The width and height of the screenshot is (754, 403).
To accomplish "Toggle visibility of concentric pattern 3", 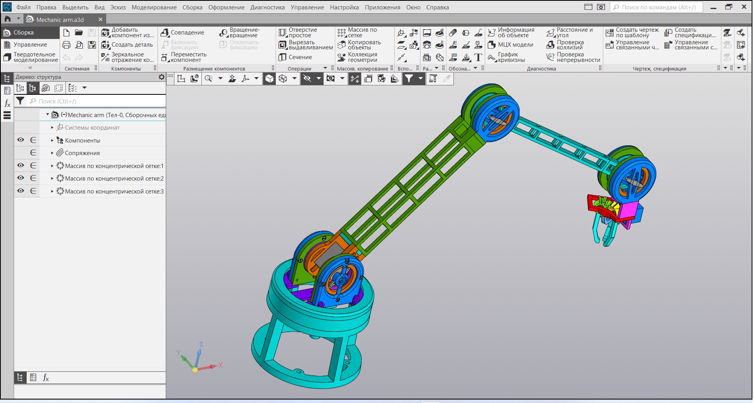I will [x=21, y=191].
